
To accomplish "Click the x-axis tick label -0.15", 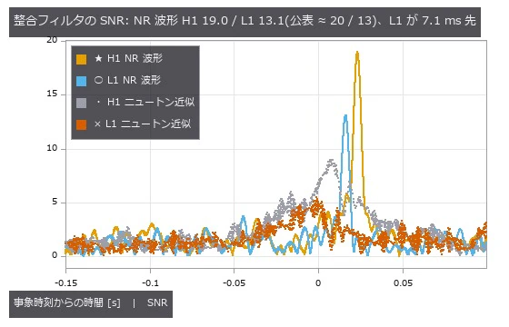I will [x=65, y=282].
